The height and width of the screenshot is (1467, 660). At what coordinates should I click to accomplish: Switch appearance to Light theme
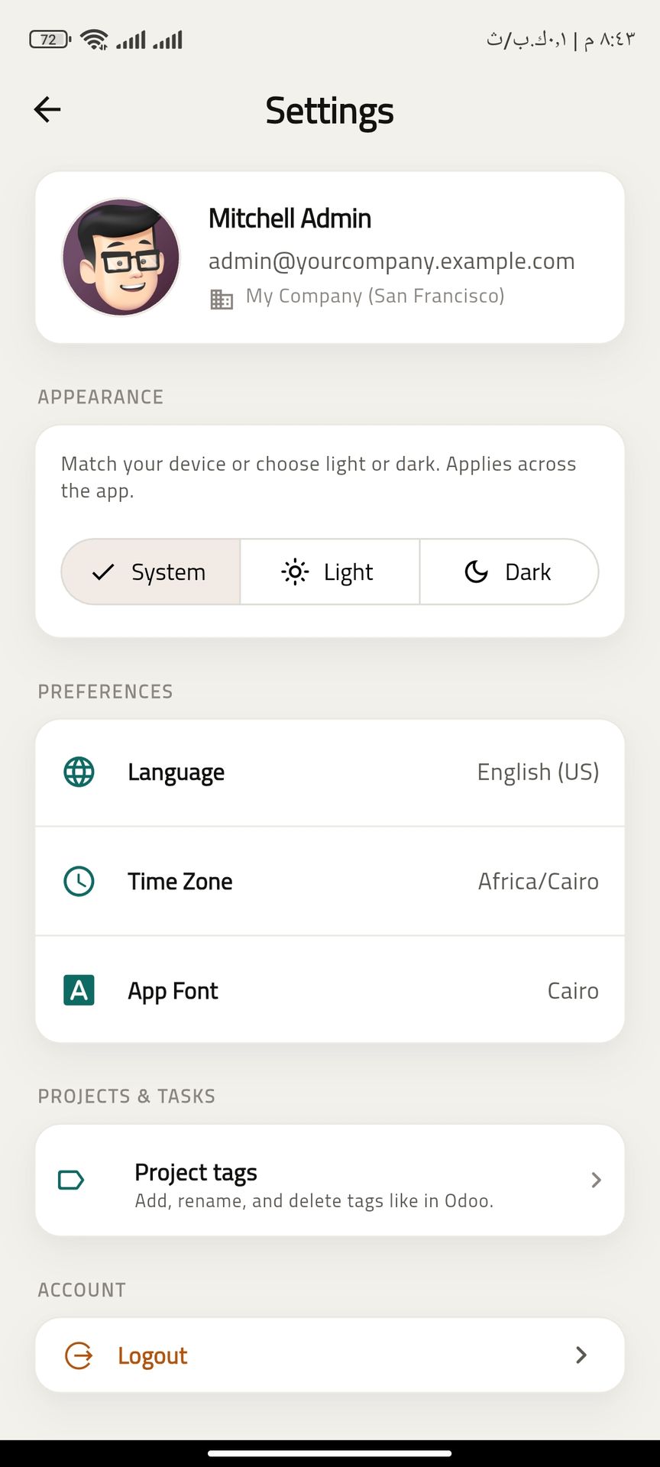coord(330,572)
